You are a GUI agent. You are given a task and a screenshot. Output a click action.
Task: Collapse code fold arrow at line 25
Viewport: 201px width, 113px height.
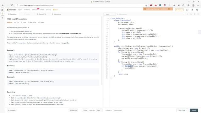[108, 66]
